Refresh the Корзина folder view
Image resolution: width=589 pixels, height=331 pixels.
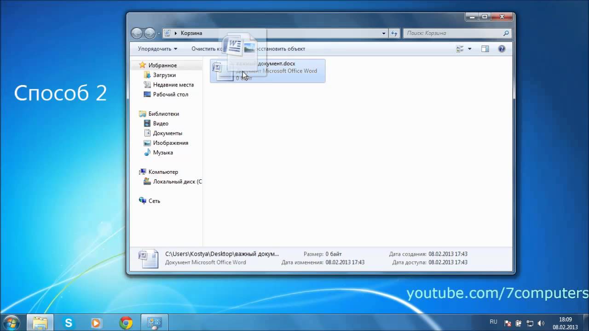[394, 33]
